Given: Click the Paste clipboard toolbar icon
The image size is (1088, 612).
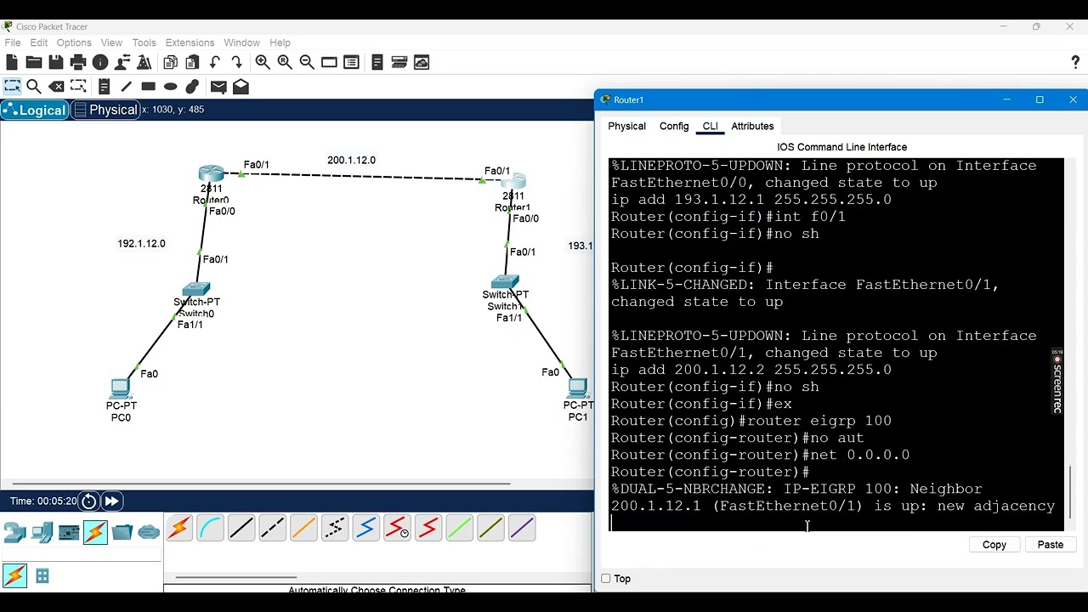Looking at the screenshot, I should (x=193, y=62).
